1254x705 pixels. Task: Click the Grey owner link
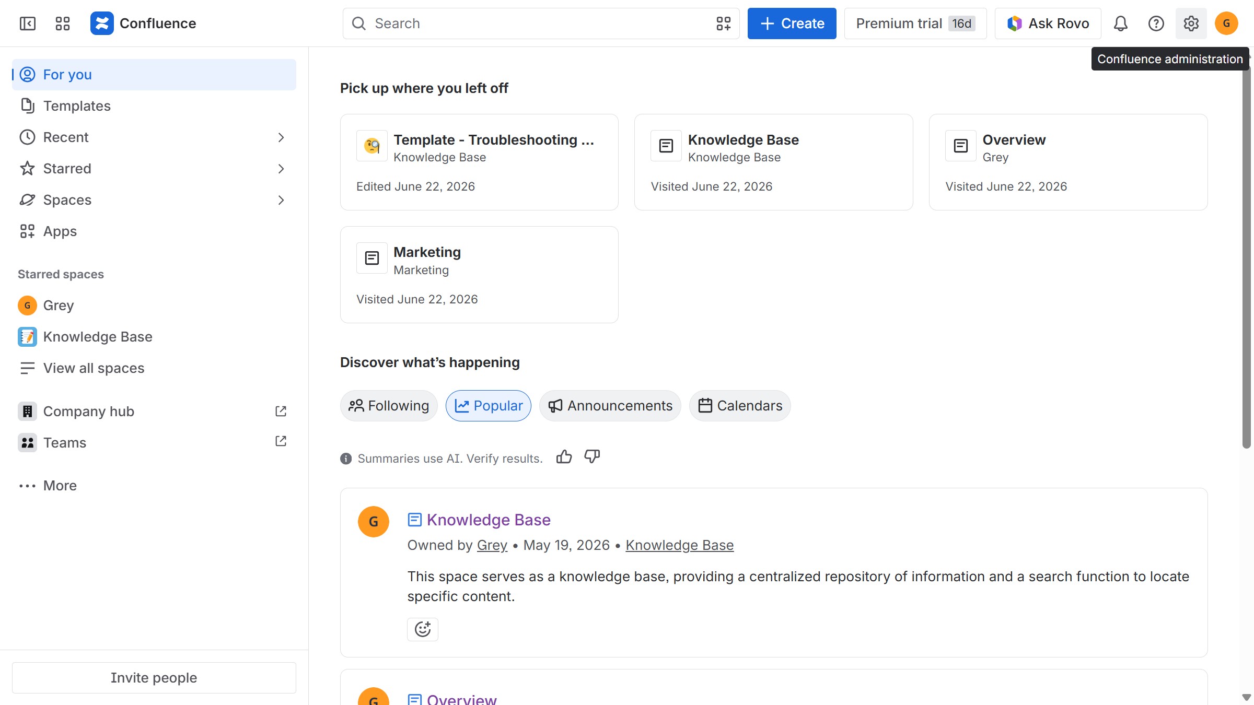point(492,545)
